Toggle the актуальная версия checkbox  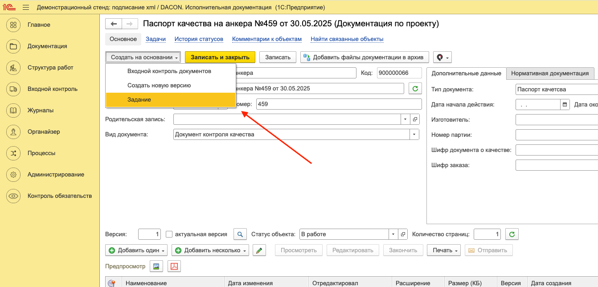(169, 234)
